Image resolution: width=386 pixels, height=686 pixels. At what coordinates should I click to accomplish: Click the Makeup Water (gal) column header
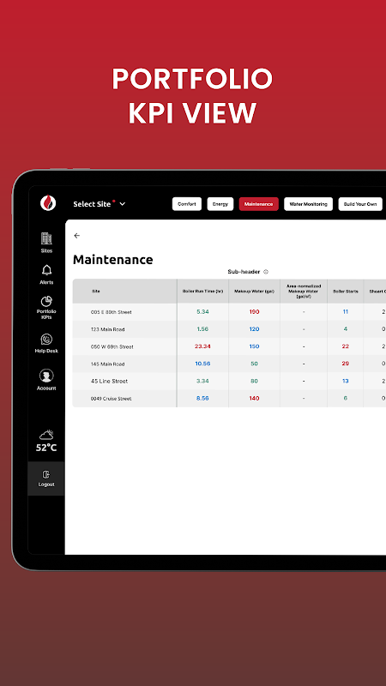tap(254, 292)
